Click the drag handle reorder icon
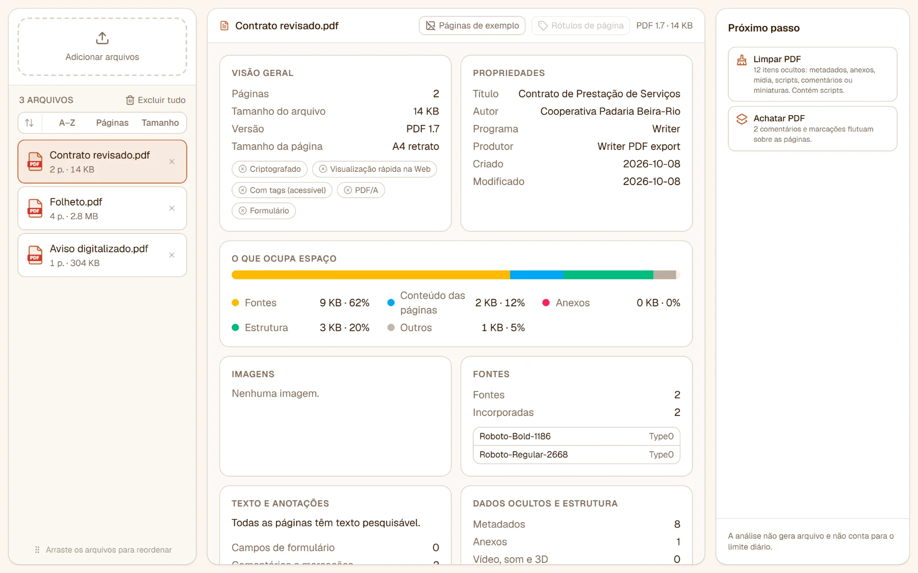 [37, 550]
